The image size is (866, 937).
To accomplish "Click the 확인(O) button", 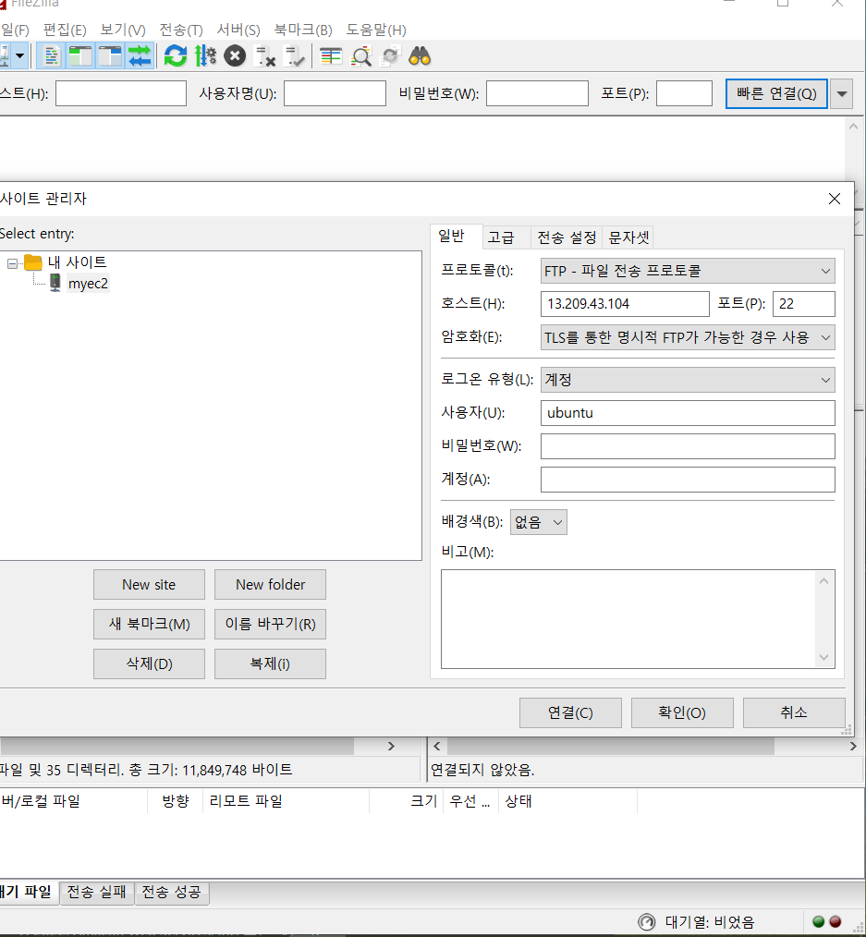I will tap(682, 712).
